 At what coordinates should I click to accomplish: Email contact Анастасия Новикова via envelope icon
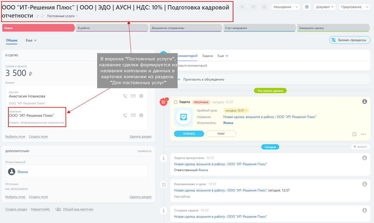point(133,96)
